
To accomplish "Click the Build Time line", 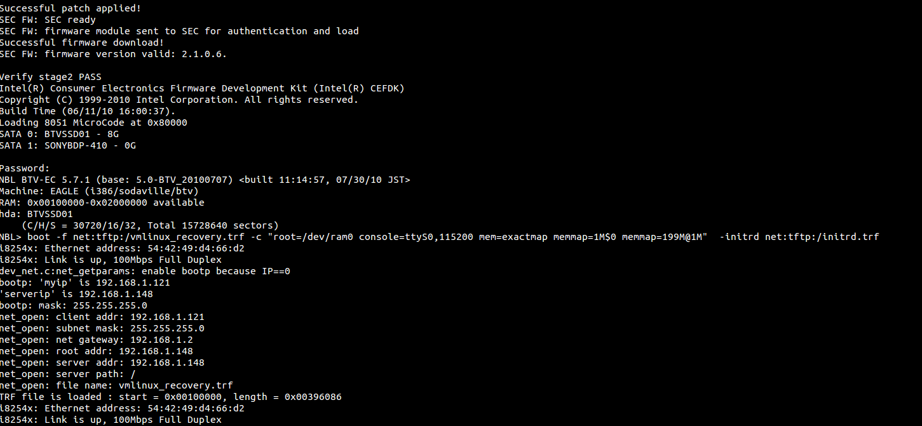I will 88,111.
